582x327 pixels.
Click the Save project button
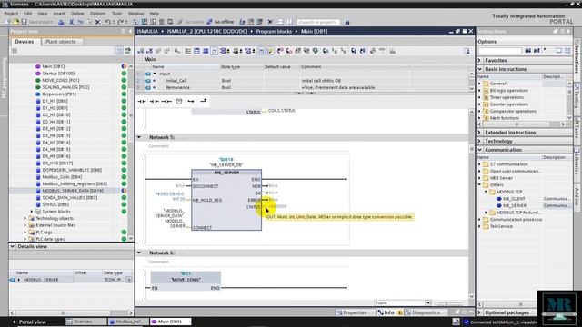(x=36, y=22)
